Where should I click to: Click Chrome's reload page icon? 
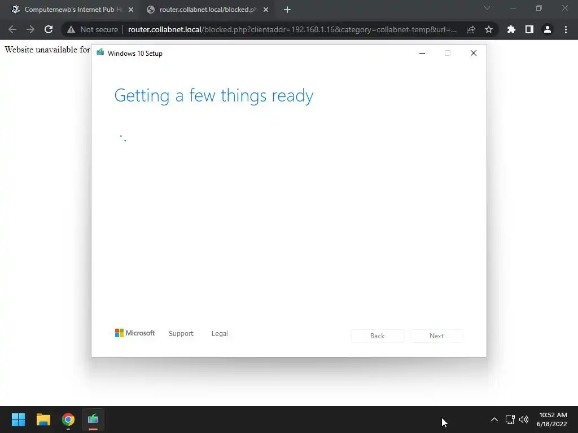pos(49,29)
